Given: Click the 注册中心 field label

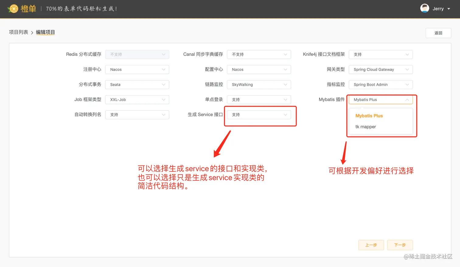Looking at the screenshot, I should coord(92,69).
